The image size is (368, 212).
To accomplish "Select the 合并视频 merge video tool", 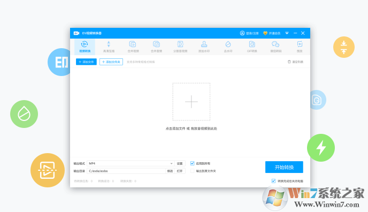I will 133,47.
